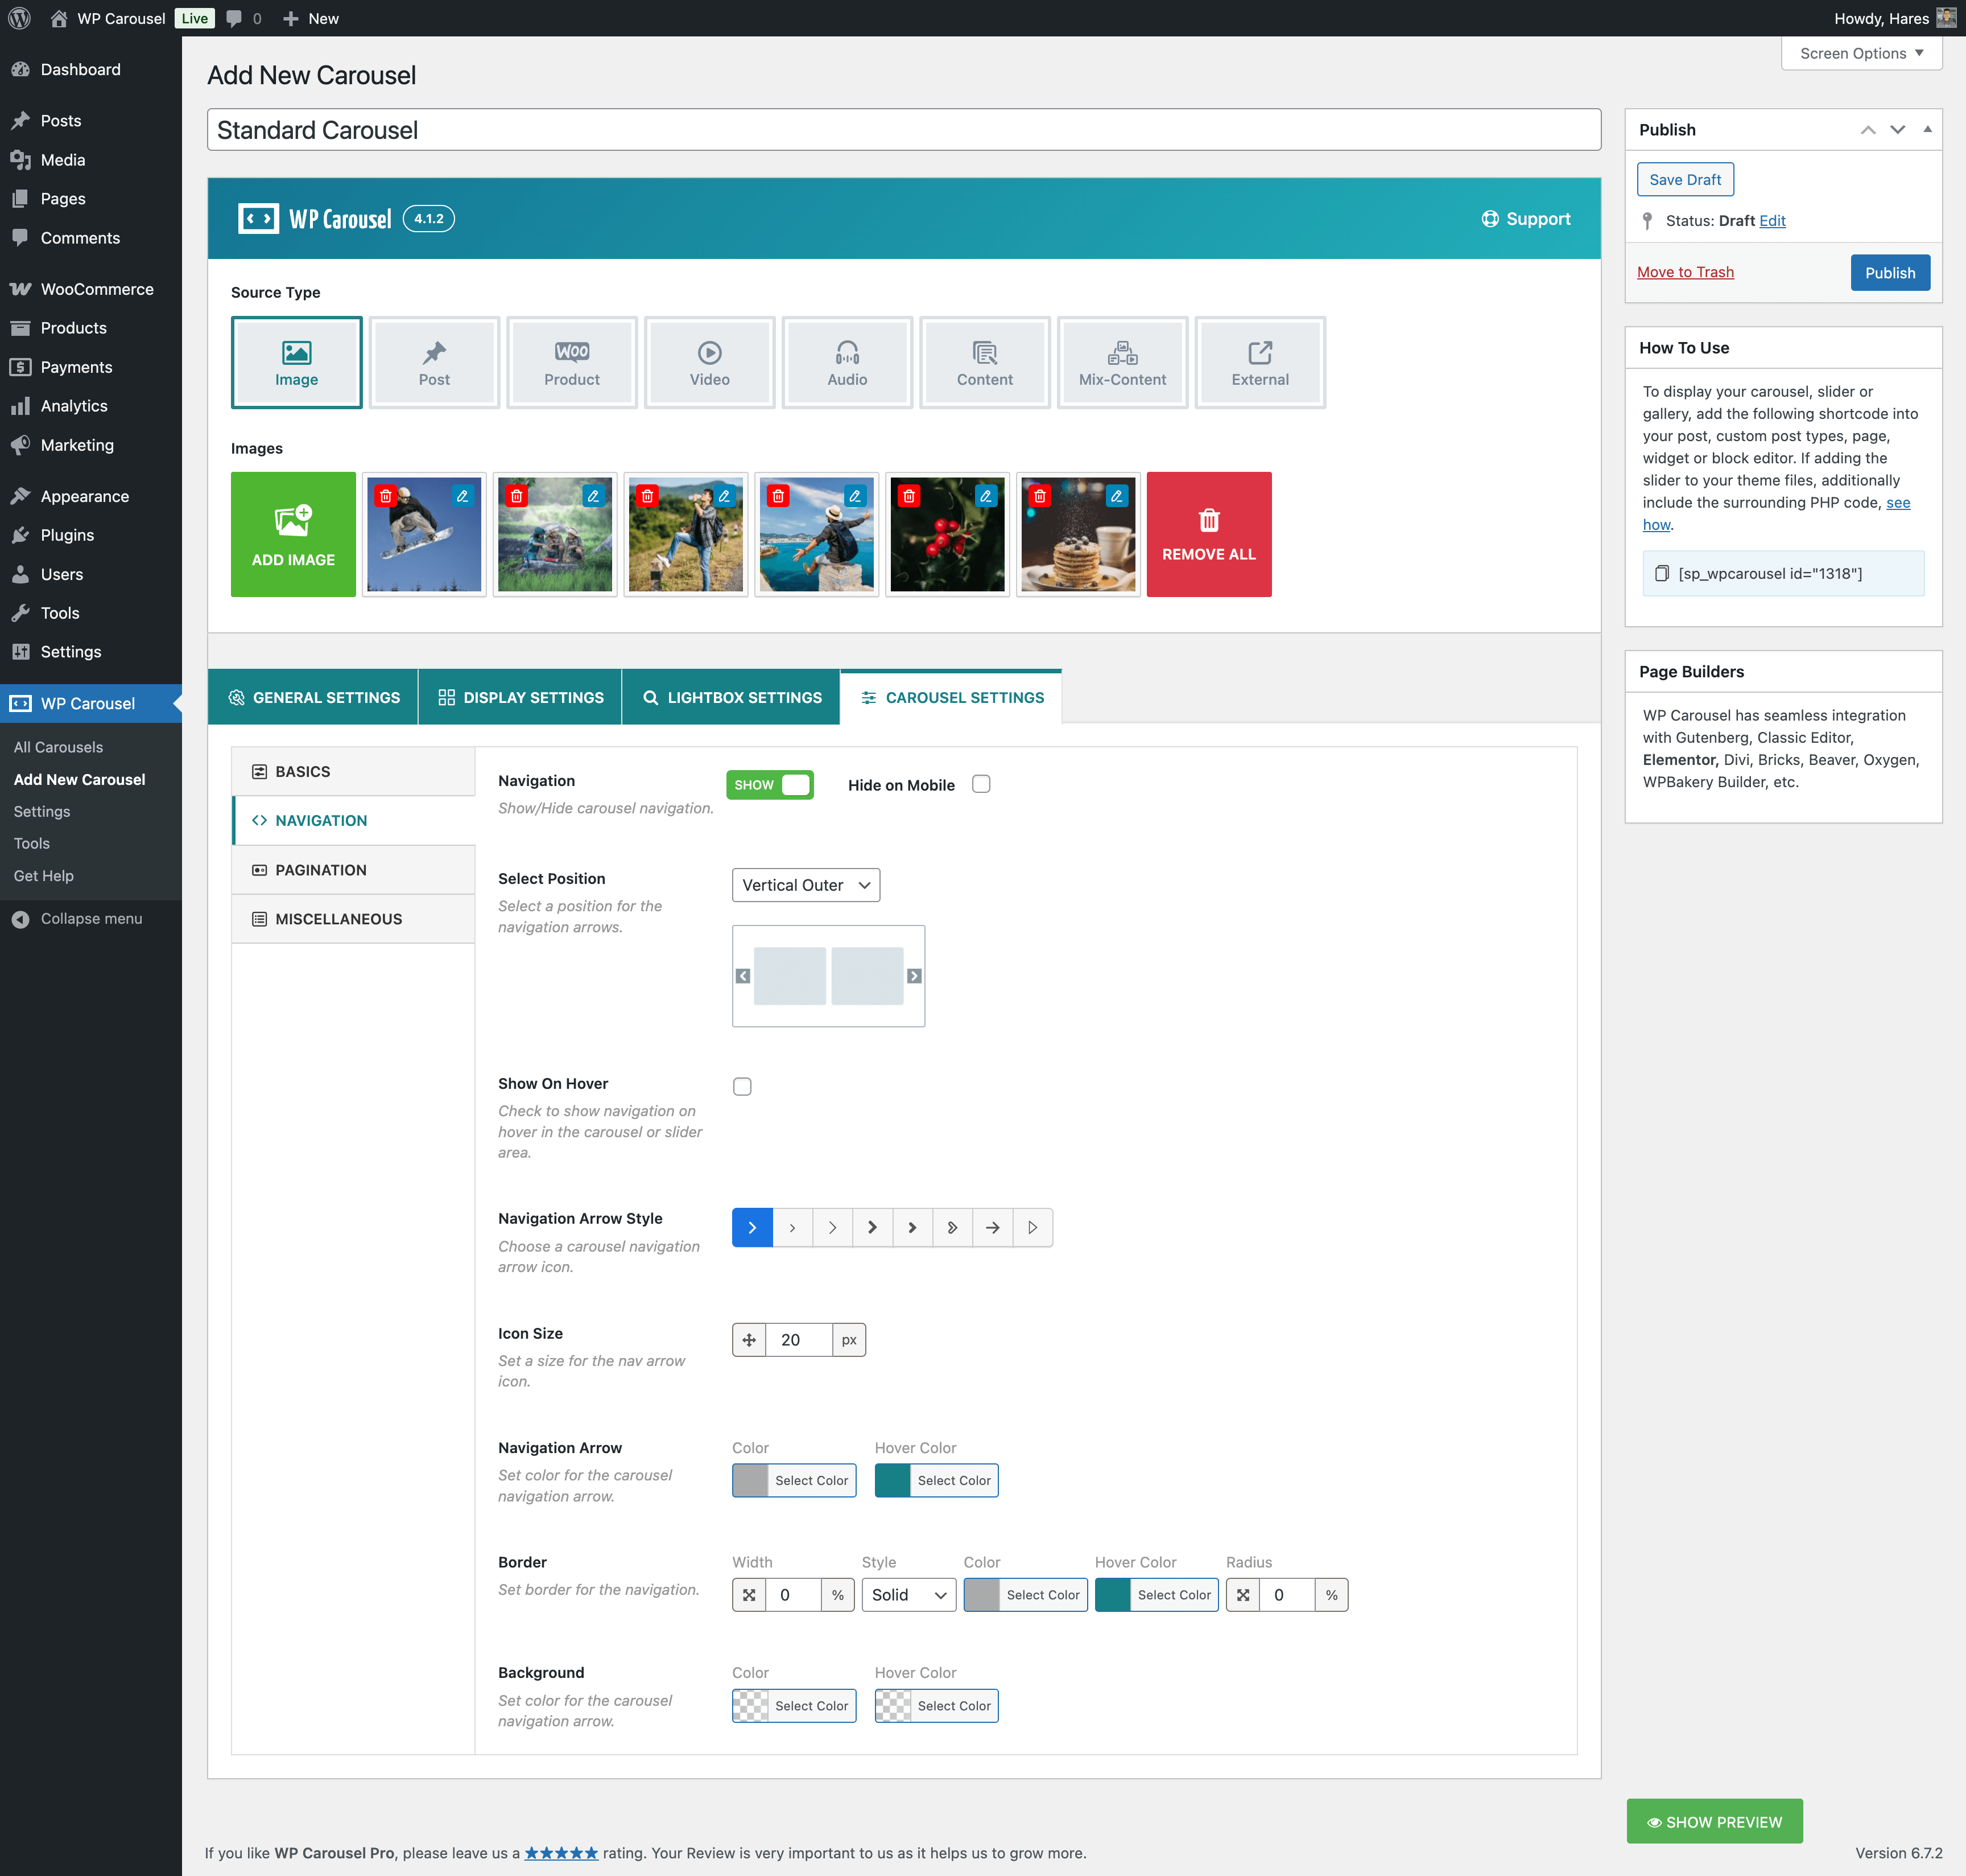This screenshot has height=1876, width=1966.
Task: Select the Video source type
Action: tap(709, 362)
